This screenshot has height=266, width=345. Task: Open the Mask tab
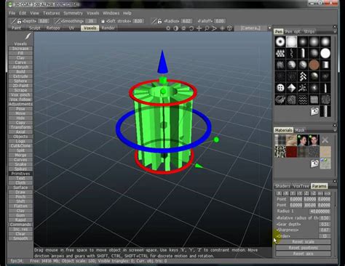pyautogui.click(x=300, y=130)
